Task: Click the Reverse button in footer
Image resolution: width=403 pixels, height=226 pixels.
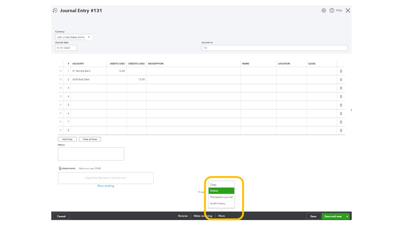Action: pos(183,216)
